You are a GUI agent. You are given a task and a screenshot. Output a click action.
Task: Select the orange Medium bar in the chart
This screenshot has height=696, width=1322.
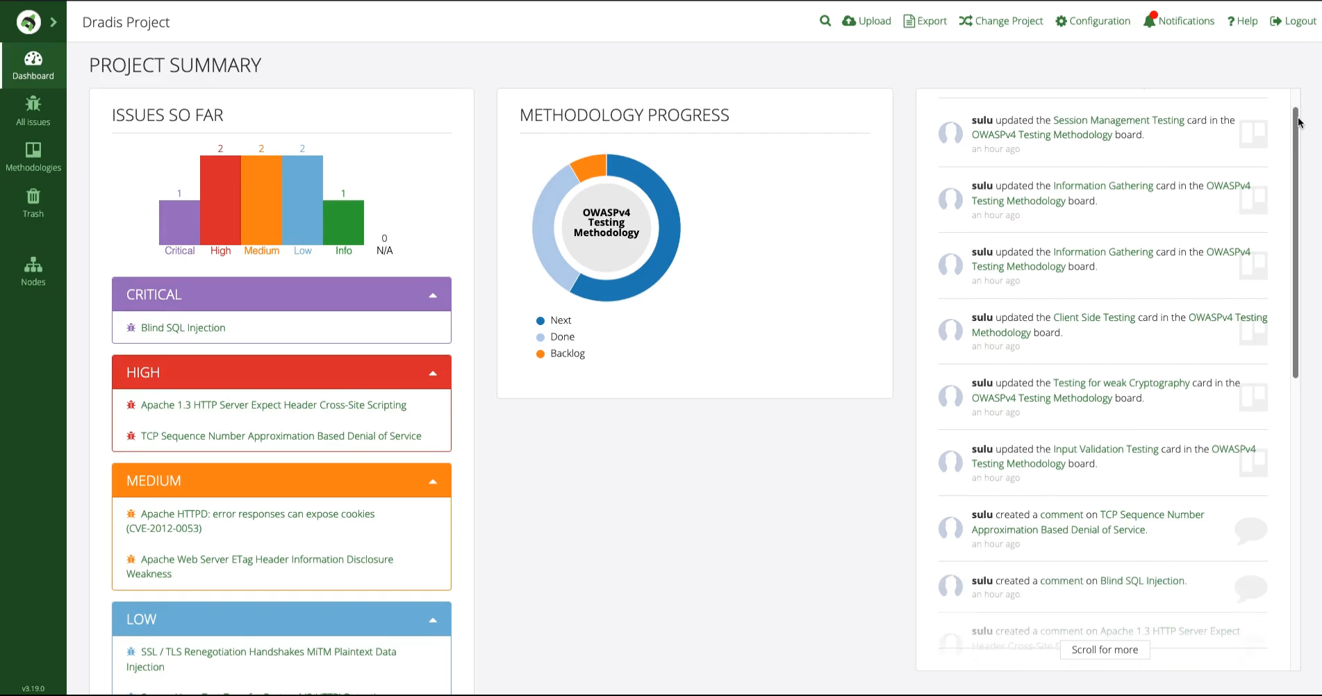point(261,199)
